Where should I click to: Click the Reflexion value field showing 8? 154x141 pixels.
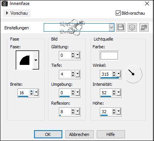point(65,112)
